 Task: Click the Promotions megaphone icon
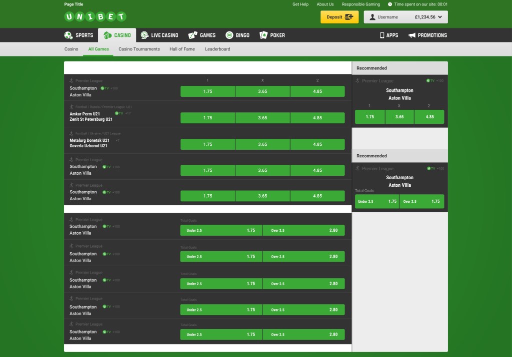[x=412, y=35]
